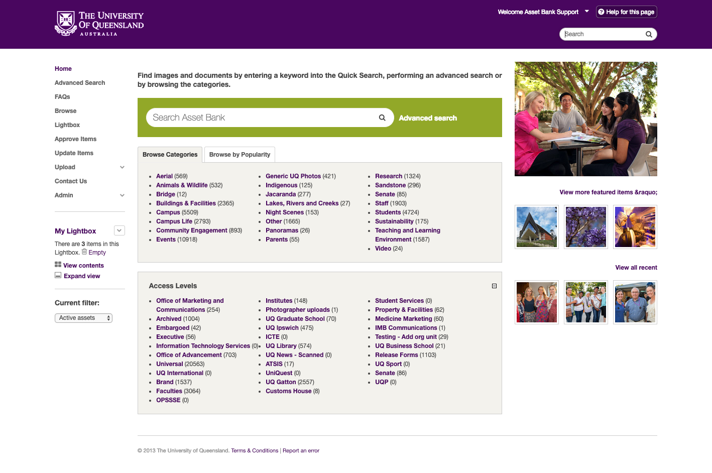Expand the Upload menu chevron
Viewport: 712px width, 473px height.
(122, 167)
